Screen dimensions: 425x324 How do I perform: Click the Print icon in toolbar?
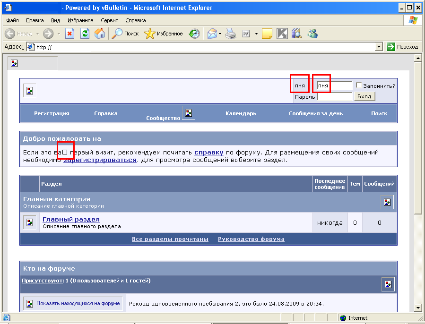point(230,34)
